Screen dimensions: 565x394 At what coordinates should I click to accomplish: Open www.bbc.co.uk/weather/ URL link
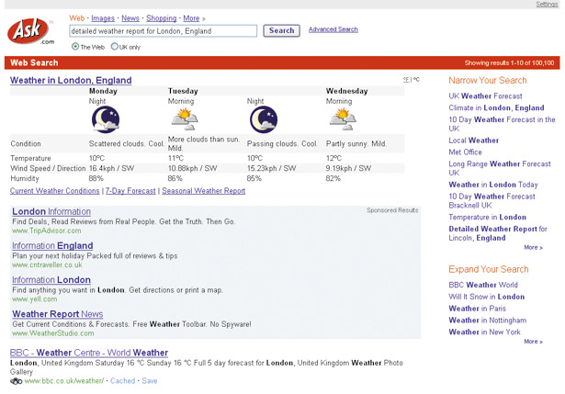pos(64,381)
